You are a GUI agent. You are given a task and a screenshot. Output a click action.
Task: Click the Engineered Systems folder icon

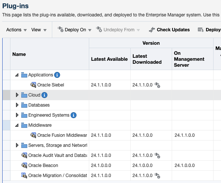click(24, 115)
